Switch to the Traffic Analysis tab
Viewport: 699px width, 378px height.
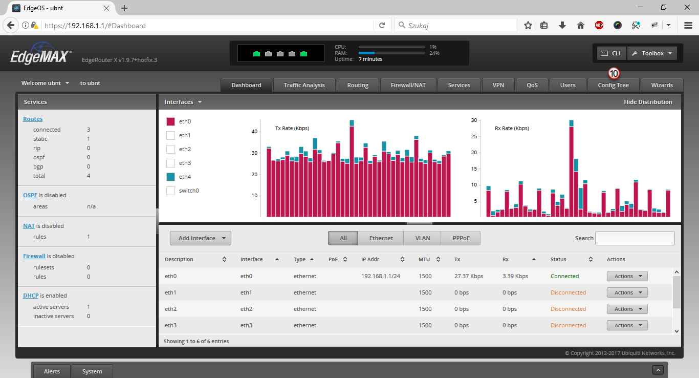[304, 85]
